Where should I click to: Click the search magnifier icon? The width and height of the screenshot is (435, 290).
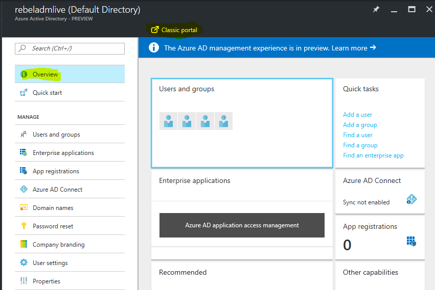click(x=22, y=48)
